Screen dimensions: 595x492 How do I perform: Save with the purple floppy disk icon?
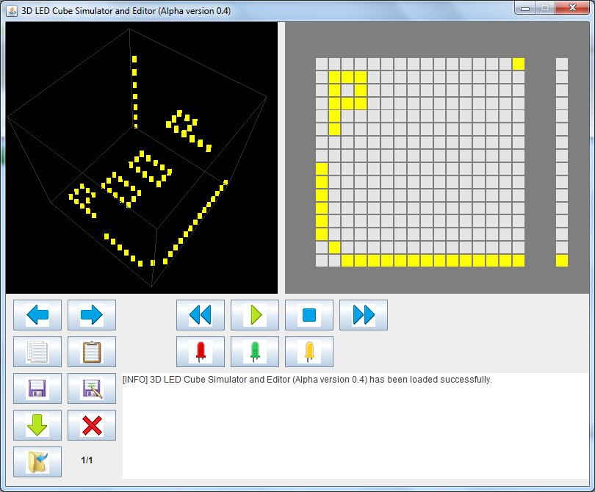point(37,388)
